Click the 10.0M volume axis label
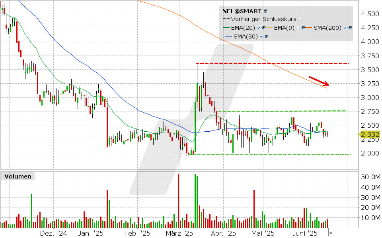Viewport: 382px width, 238px height. coord(370,218)
